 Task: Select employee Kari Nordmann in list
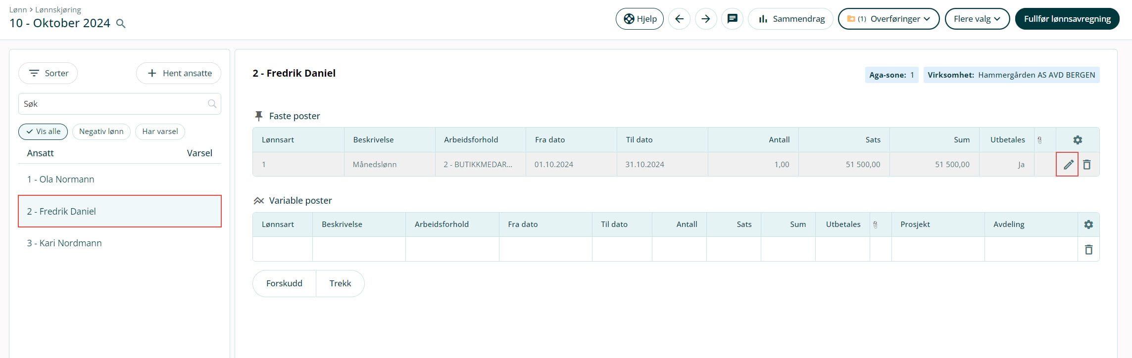pos(64,243)
